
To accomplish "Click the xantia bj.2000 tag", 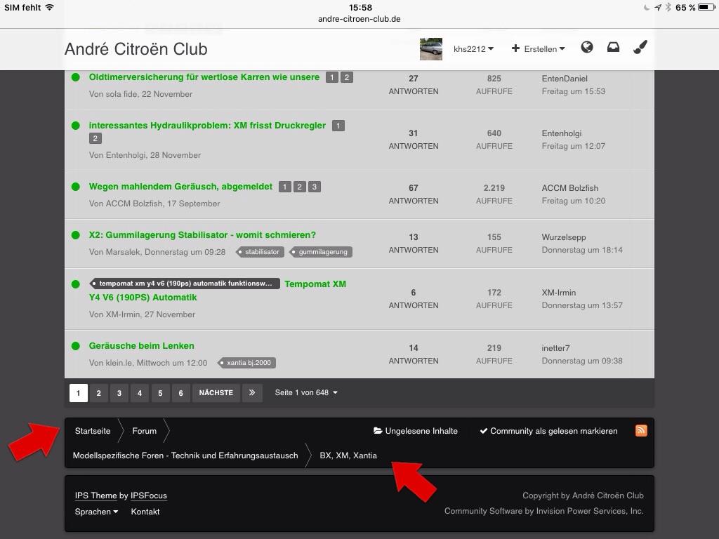I will (246, 363).
